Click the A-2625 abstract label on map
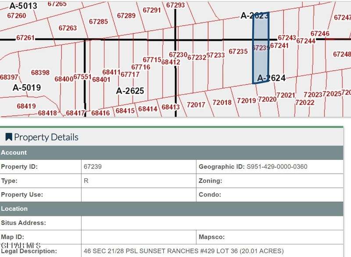This screenshot has width=351, height=257. (130, 91)
